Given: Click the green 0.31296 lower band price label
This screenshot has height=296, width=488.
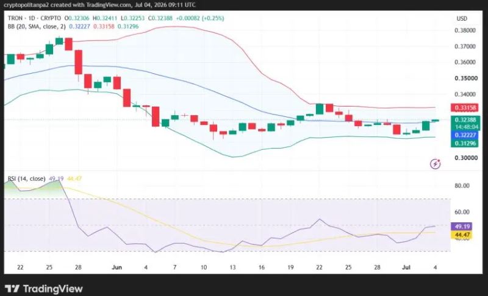Looking at the screenshot, I should 465,143.
